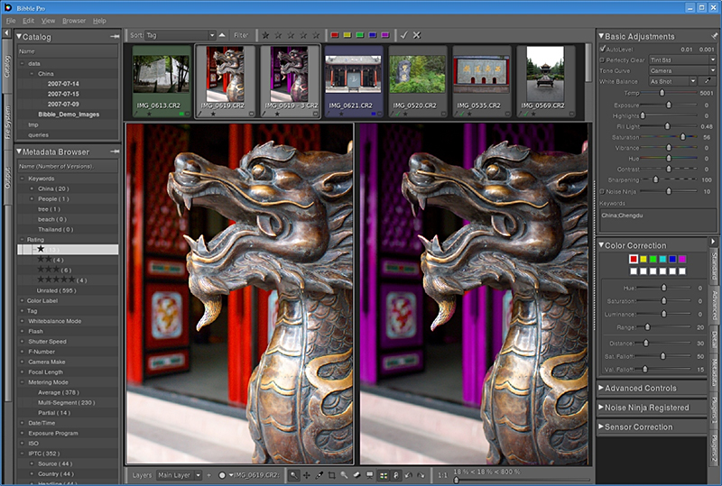This screenshot has height=486, width=722.
Task: Enable the Perfectly Clear checkbox
Action: coord(603,60)
